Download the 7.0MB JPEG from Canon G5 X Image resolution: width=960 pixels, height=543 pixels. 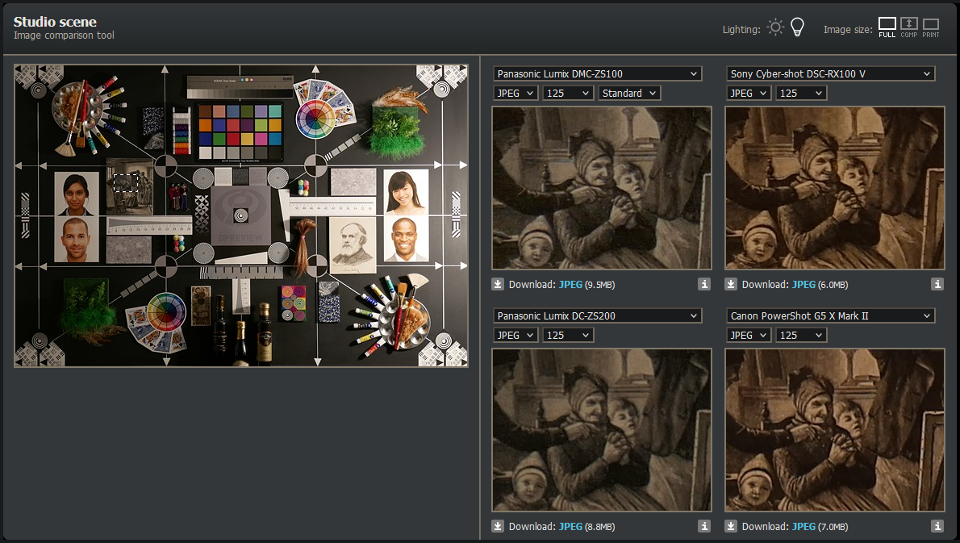pyautogui.click(x=803, y=527)
